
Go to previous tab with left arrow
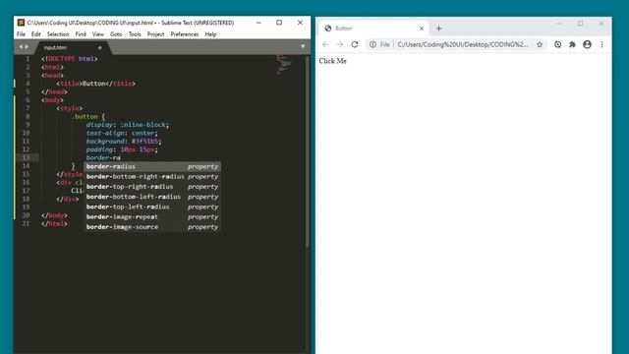click(21, 47)
